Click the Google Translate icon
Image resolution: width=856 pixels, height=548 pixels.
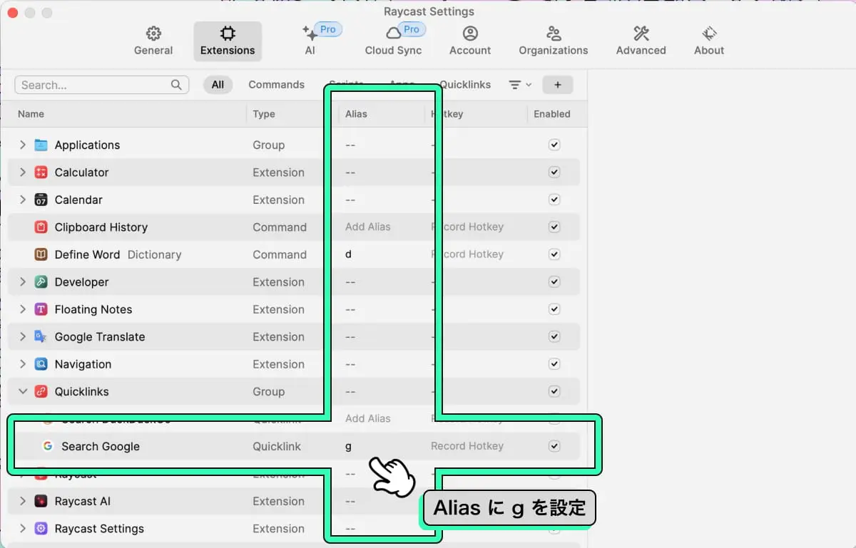[x=41, y=337]
